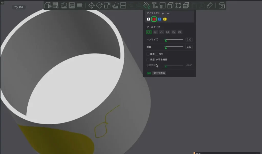Choose the sphere brush tool type

[x=155, y=32]
